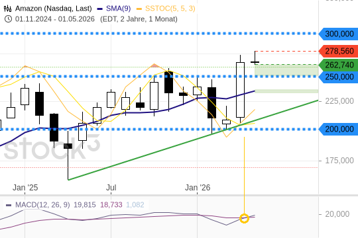358x238 pixels.
Task: Click the Amazon (Nasdaq, Last) title
Action: tap(54, 9)
